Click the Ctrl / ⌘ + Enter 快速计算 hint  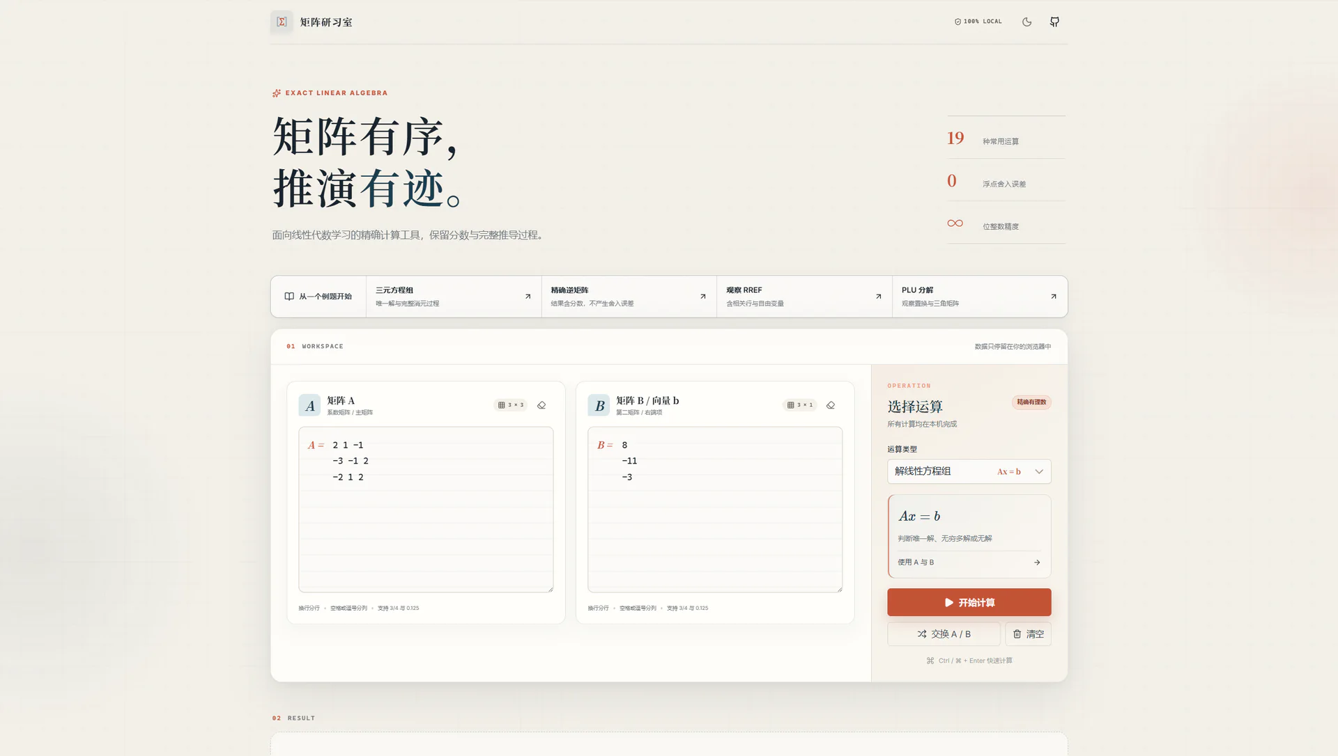pos(969,661)
